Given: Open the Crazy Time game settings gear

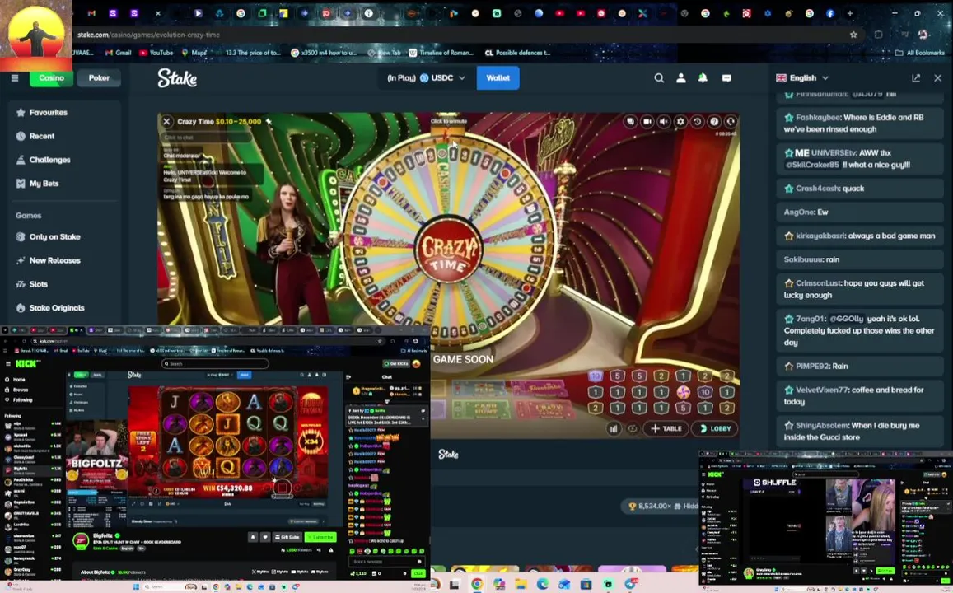Looking at the screenshot, I should coord(680,122).
